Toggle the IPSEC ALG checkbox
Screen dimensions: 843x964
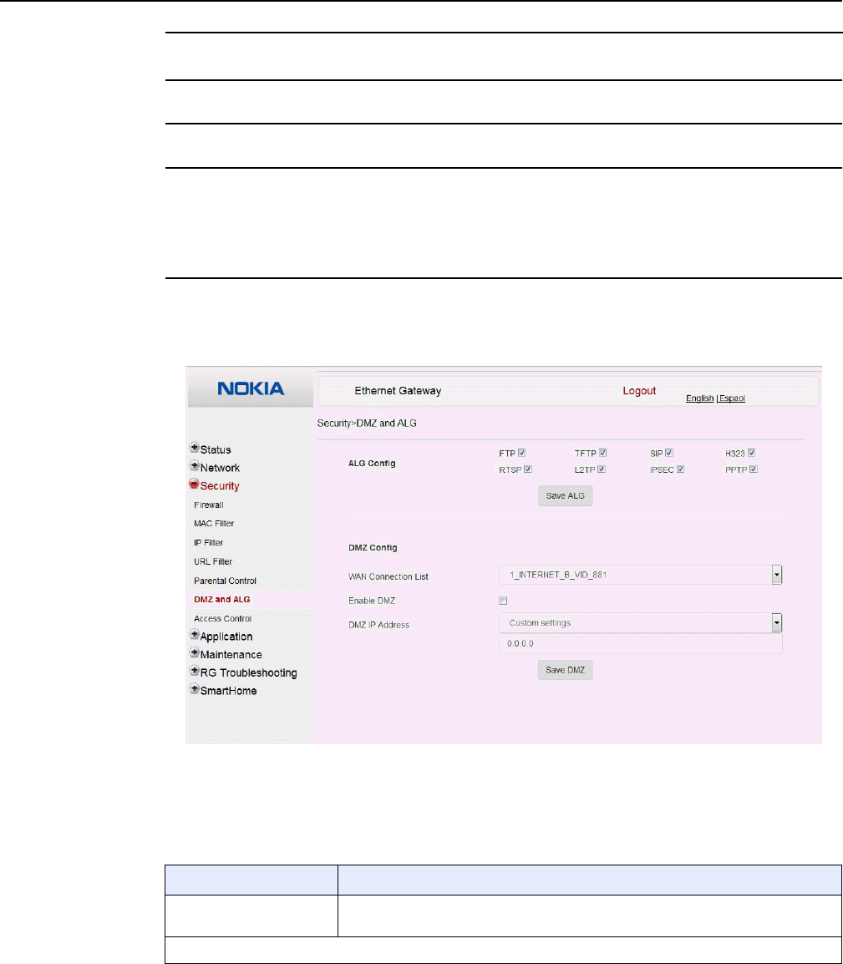[681, 469]
